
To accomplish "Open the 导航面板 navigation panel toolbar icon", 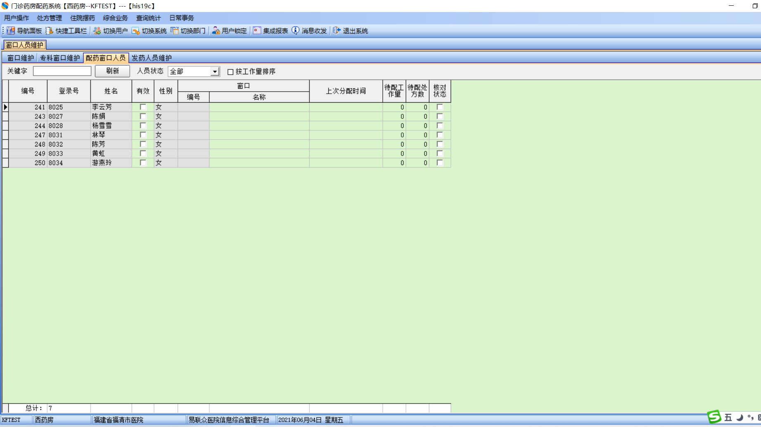I will click(11, 31).
